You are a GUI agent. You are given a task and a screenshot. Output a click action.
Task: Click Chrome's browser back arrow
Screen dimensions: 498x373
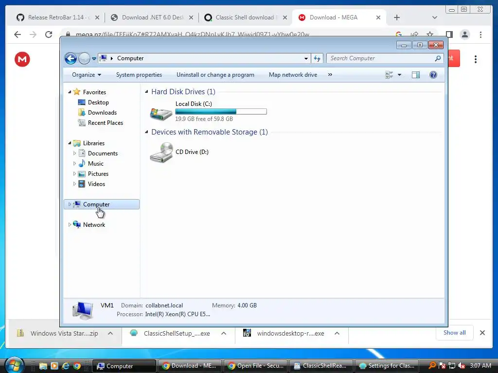(18, 34)
